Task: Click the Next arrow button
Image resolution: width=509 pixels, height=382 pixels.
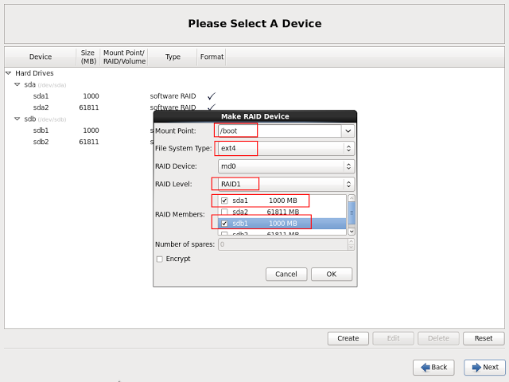Action: (484, 367)
